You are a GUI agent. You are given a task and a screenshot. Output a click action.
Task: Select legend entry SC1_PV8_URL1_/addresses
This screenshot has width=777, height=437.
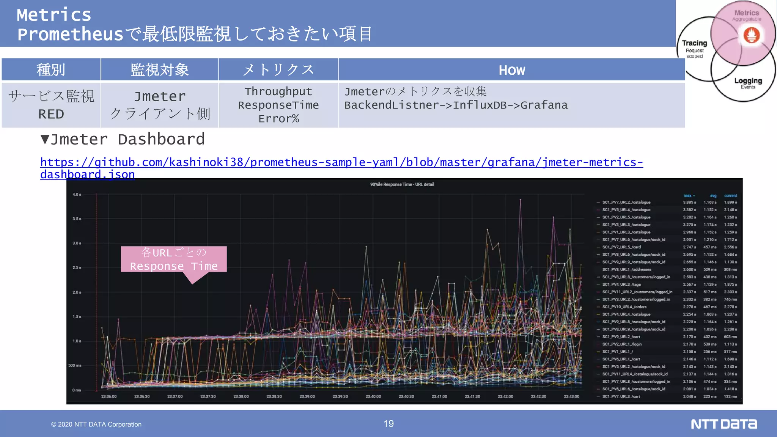(627, 269)
